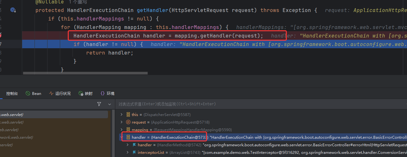407x157 pixels.
Task: Expand the nested handler HandlerMethod node
Action: [x=128, y=145]
